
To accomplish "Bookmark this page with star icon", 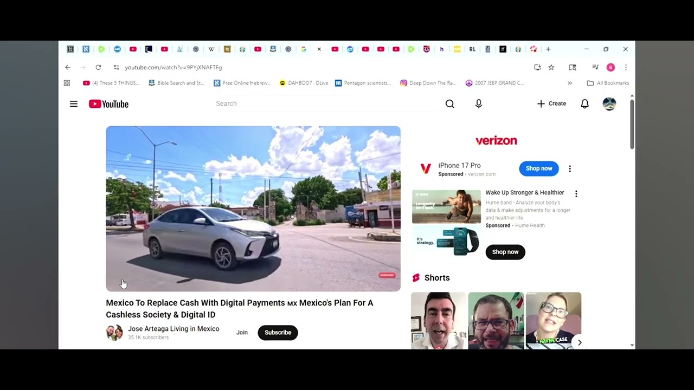I will (x=551, y=67).
